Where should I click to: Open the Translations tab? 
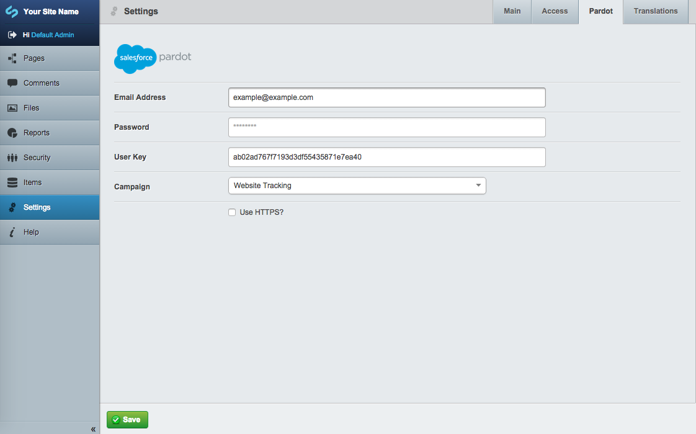655,11
